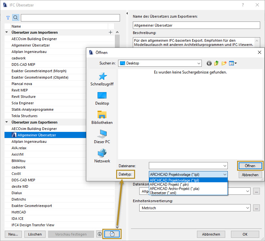Collapse the left panel with the small arrow
265x241 pixels.
point(127,13)
